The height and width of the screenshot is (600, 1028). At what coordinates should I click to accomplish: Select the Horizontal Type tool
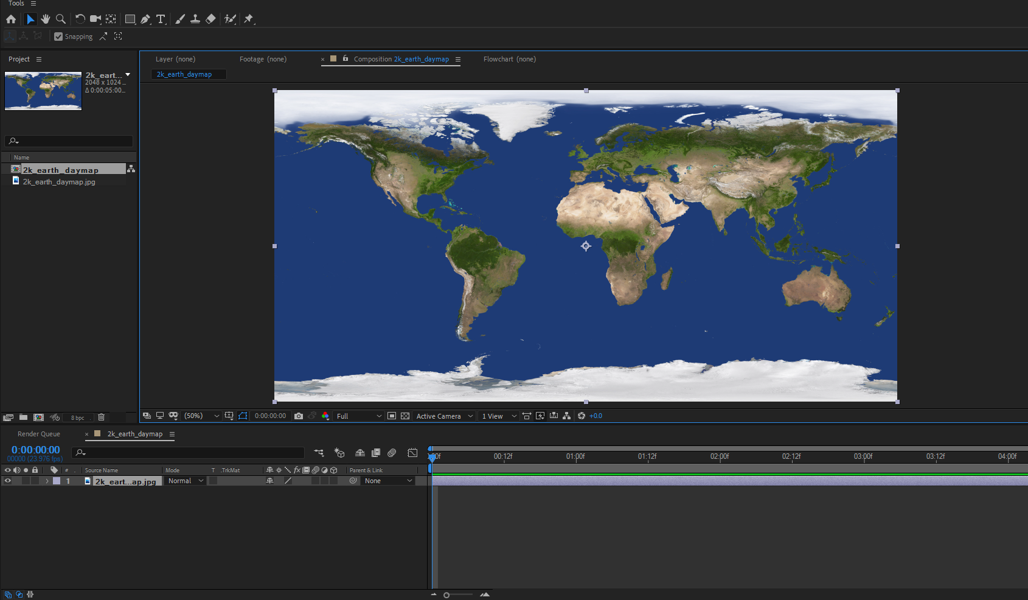click(161, 19)
